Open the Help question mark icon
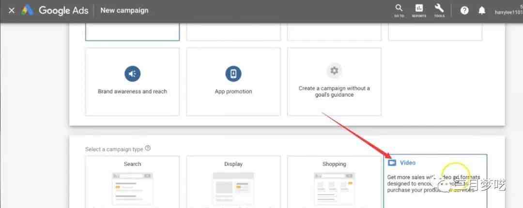Image resolution: width=523 pixels, height=208 pixels. point(464,10)
